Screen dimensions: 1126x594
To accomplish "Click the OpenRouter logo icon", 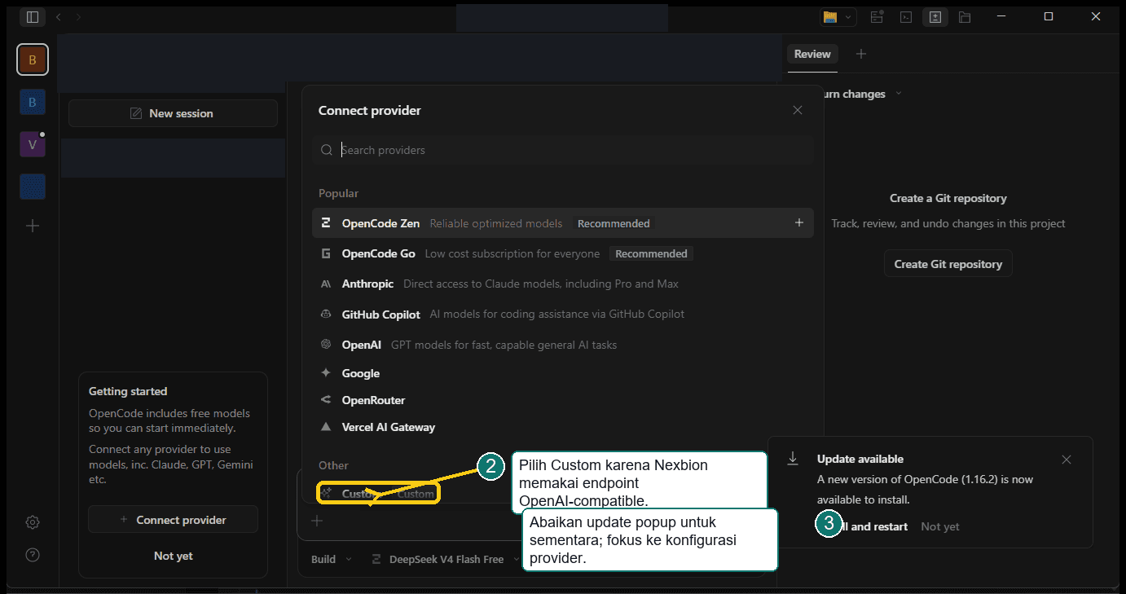I will pyautogui.click(x=326, y=400).
